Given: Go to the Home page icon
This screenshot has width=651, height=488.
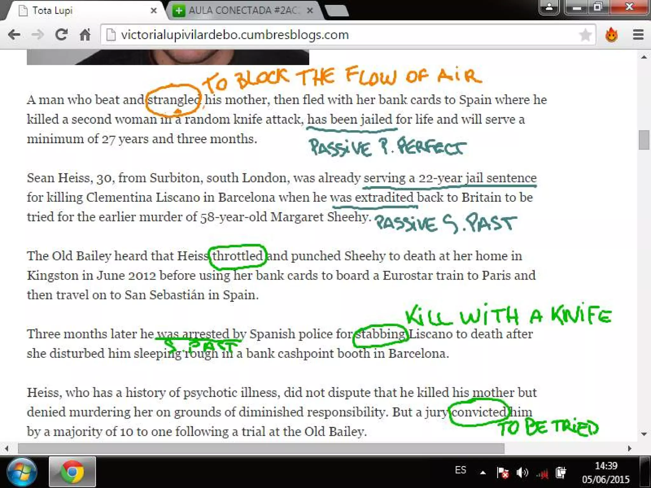Looking at the screenshot, I should [85, 34].
